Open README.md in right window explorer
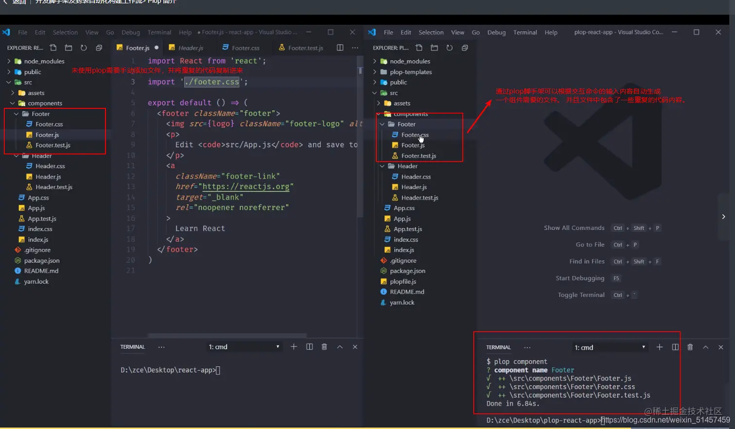The width and height of the screenshot is (735, 429). pos(407,292)
